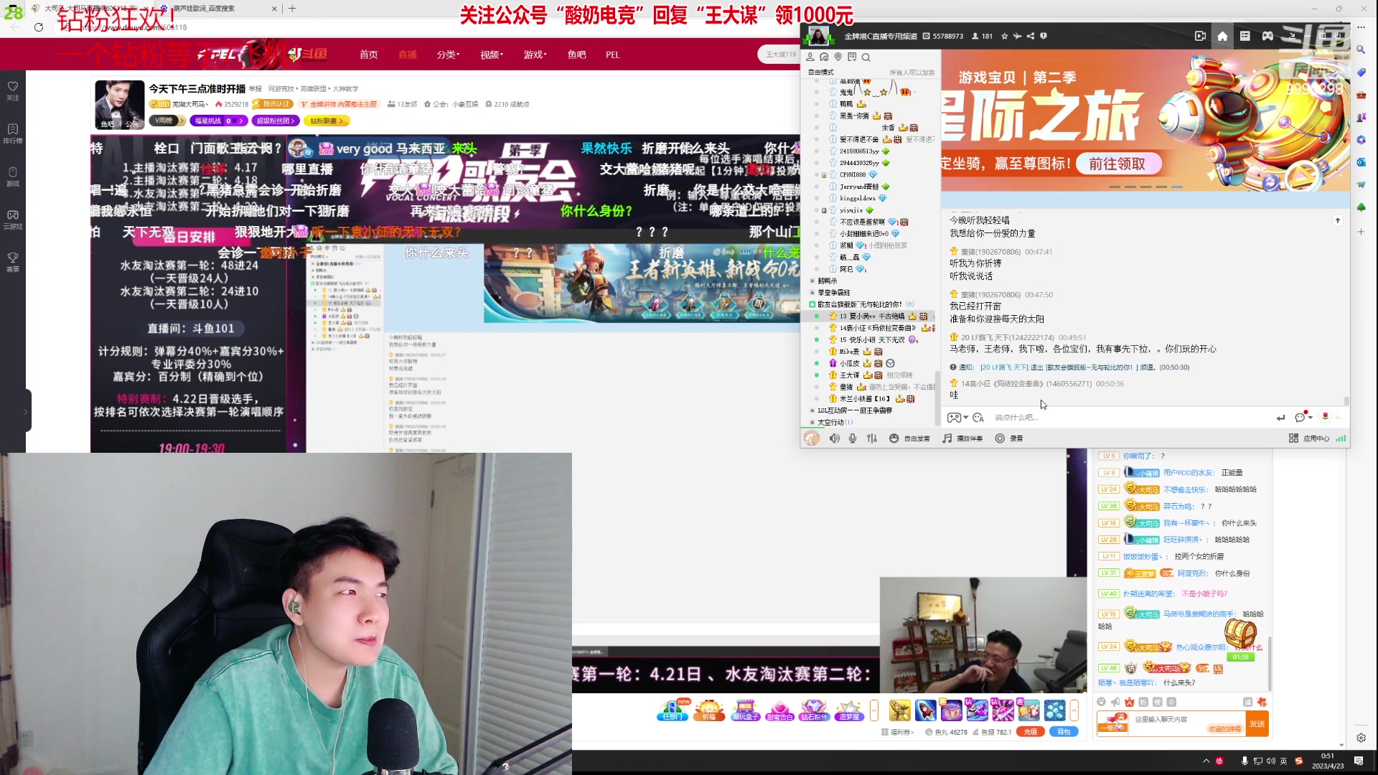The height and width of the screenshot is (775, 1378).
Task: Open the 云游戏 cloud game sidebar icon
Action: pyautogui.click(x=13, y=220)
